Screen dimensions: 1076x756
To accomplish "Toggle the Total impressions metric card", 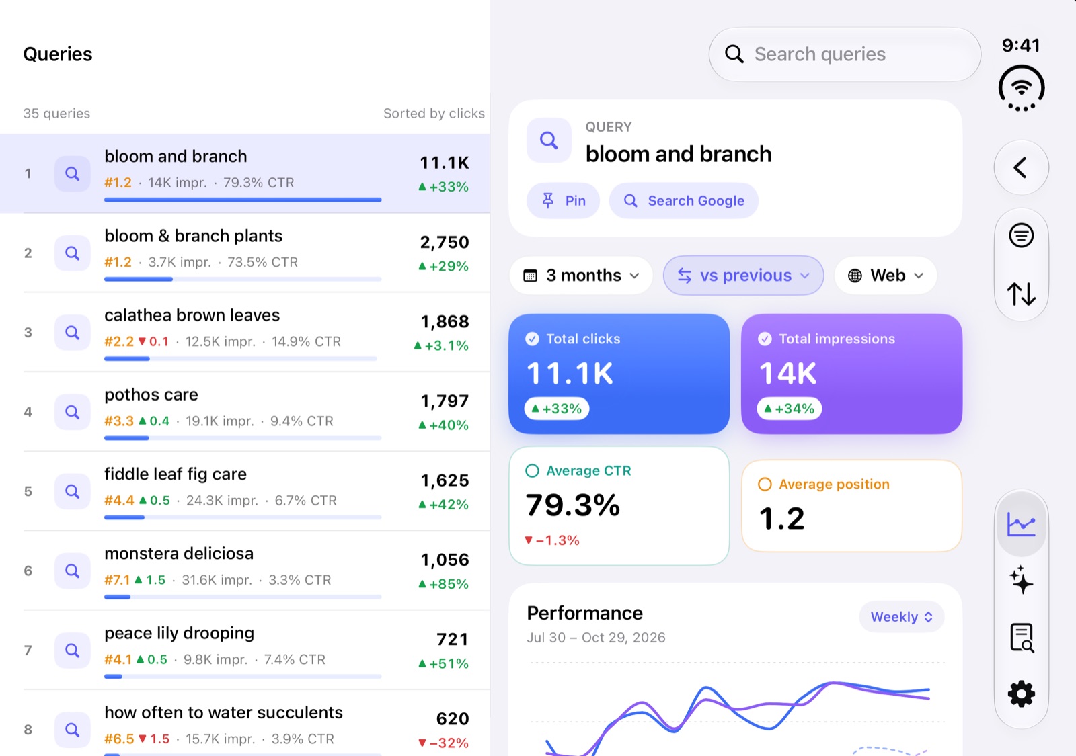I will 851,374.
